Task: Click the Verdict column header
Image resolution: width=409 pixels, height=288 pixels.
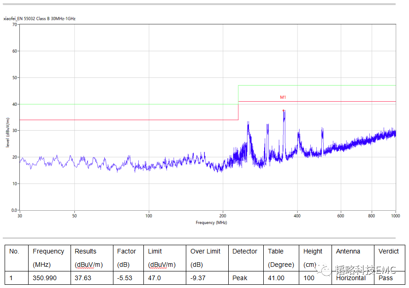Action: coord(388,251)
